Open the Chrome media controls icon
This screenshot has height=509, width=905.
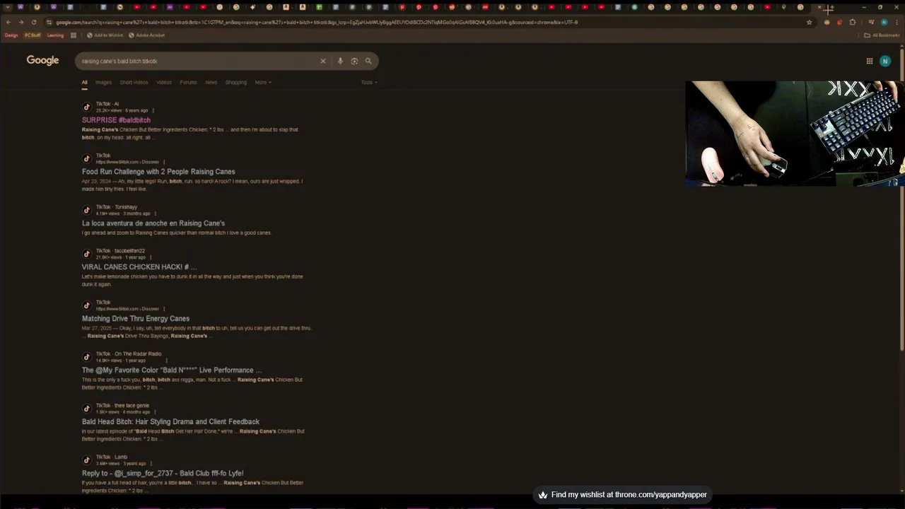point(871,22)
